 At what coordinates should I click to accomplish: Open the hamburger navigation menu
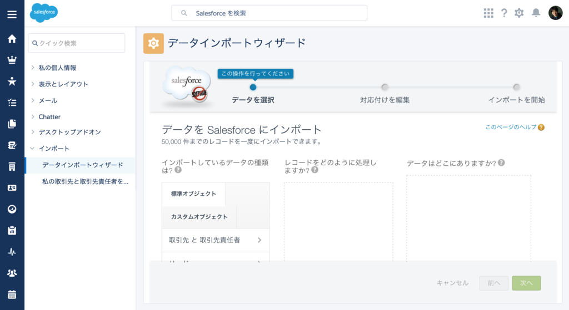[x=12, y=14]
